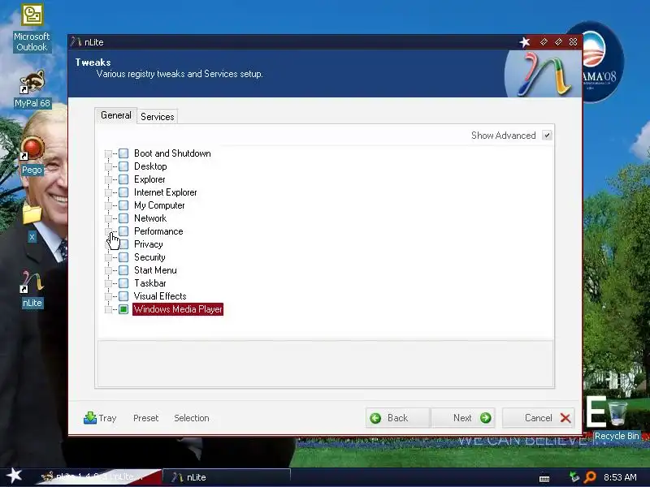The height and width of the screenshot is (487, 650).
Task: Click the Next button
Action: [x=463, y=418]
